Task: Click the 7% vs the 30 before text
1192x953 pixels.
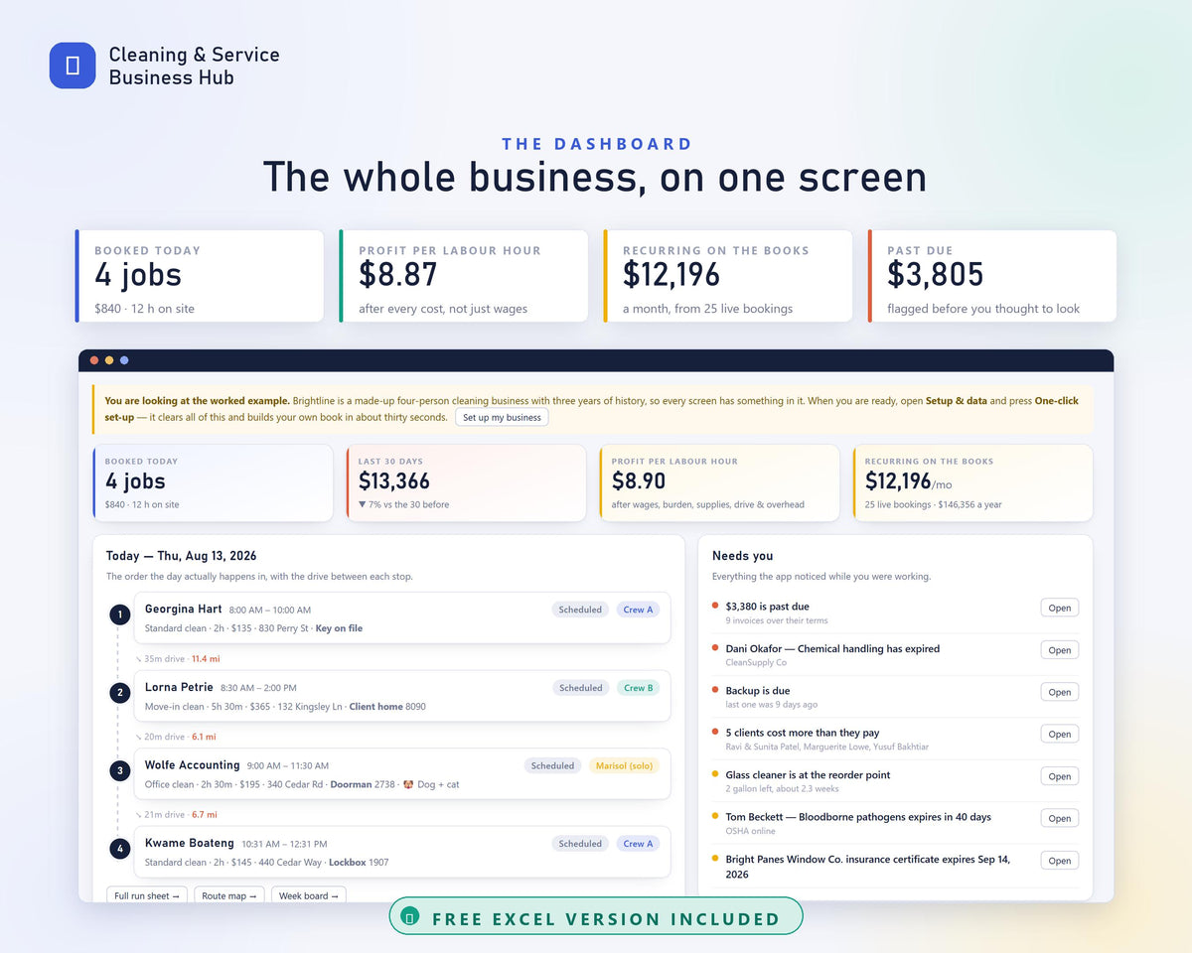Action: [403, 504]
